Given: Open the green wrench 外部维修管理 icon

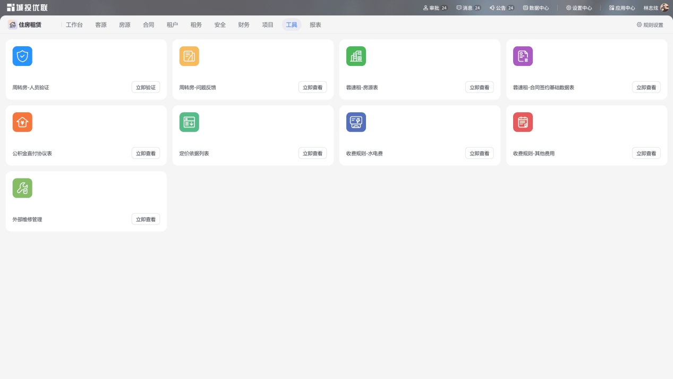Looking at the screenshot, I should pos(22,188).
